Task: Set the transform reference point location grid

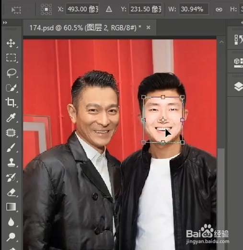Action: coord(46,10)
